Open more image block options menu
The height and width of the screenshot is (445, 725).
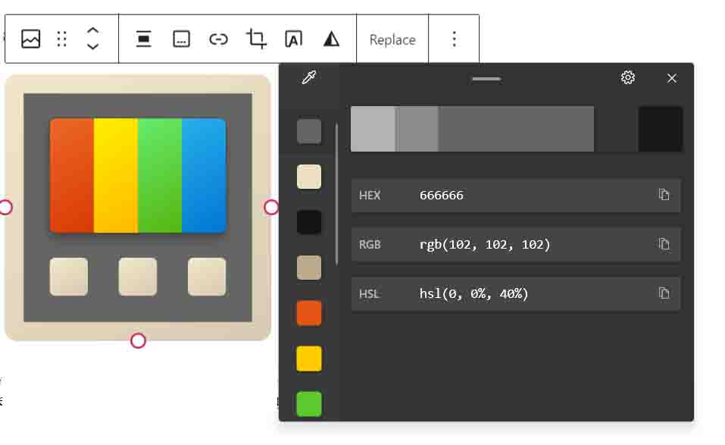pyautogui.click(x=454, y=38)
